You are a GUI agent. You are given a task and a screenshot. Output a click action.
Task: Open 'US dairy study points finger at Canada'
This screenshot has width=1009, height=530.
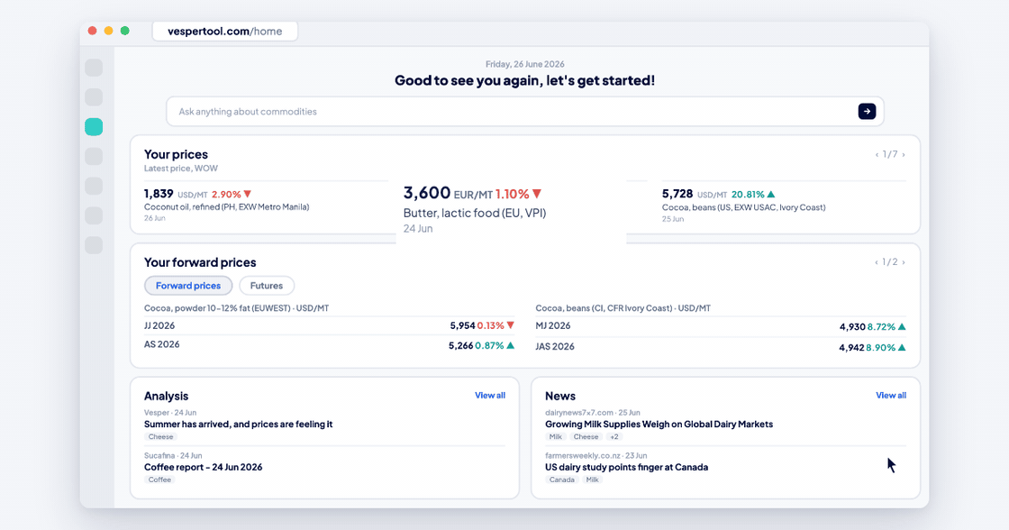[627, 468]
